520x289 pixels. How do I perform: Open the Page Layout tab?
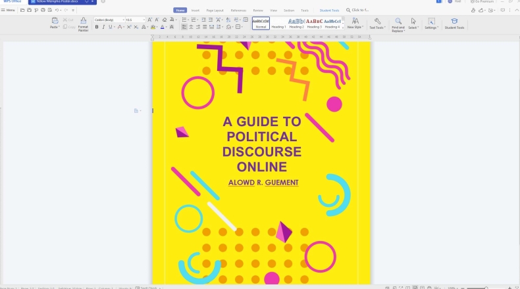pos(215,11)
